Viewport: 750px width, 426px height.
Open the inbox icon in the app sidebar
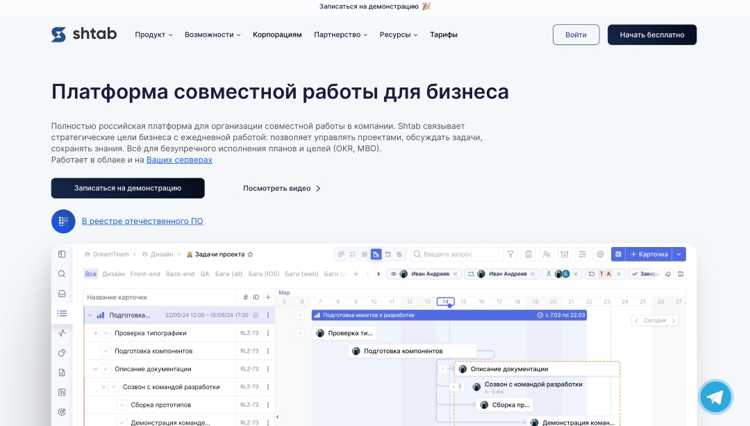click(x=62, y=293)
